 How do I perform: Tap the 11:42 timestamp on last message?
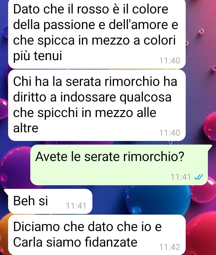coord(169,247)
